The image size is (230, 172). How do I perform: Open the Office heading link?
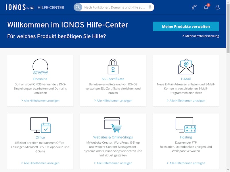pyautogui.click(x=40, y=137)
